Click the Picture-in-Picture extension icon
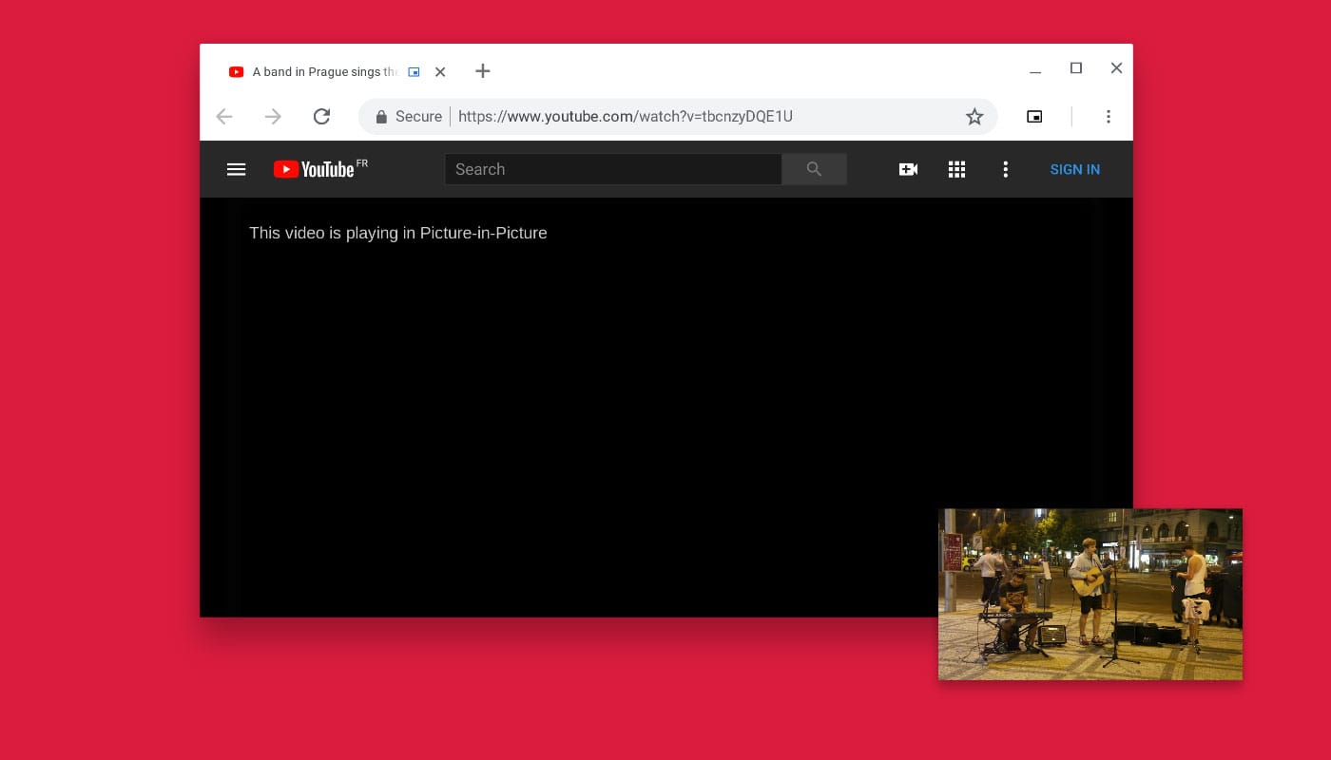The width and height of the screenshot is (1331, 760). 1034,117
